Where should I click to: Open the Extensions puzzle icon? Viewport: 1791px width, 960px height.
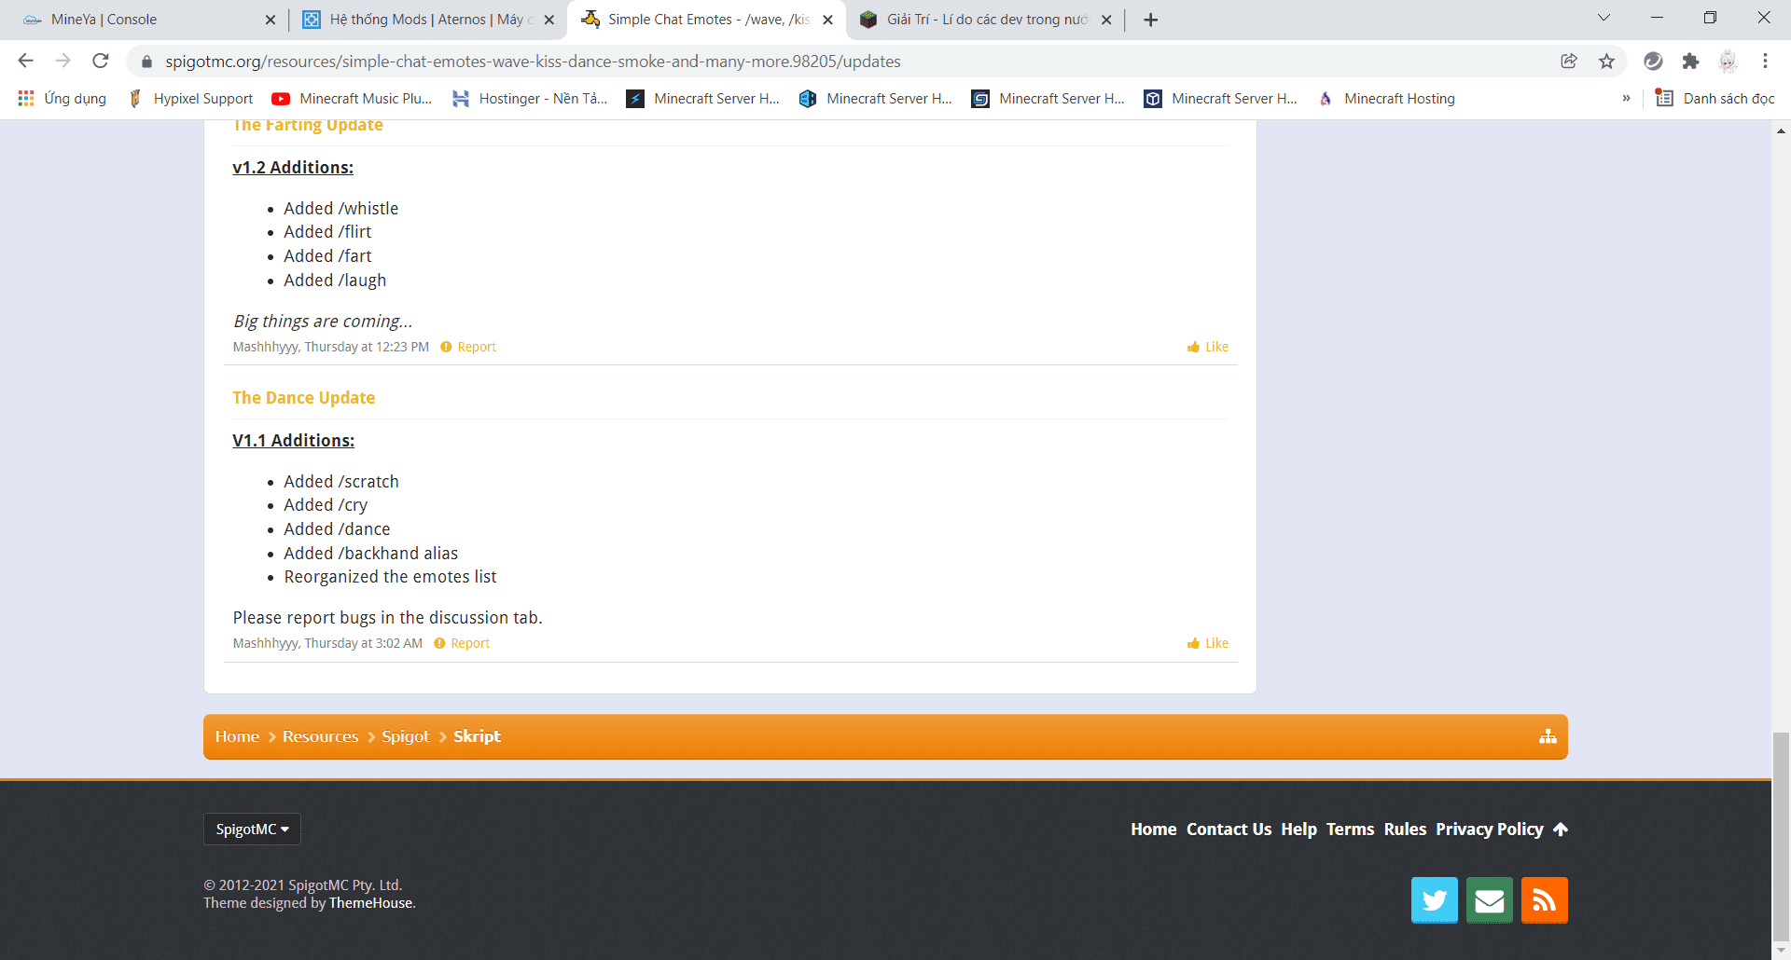tap(1690, 61)
